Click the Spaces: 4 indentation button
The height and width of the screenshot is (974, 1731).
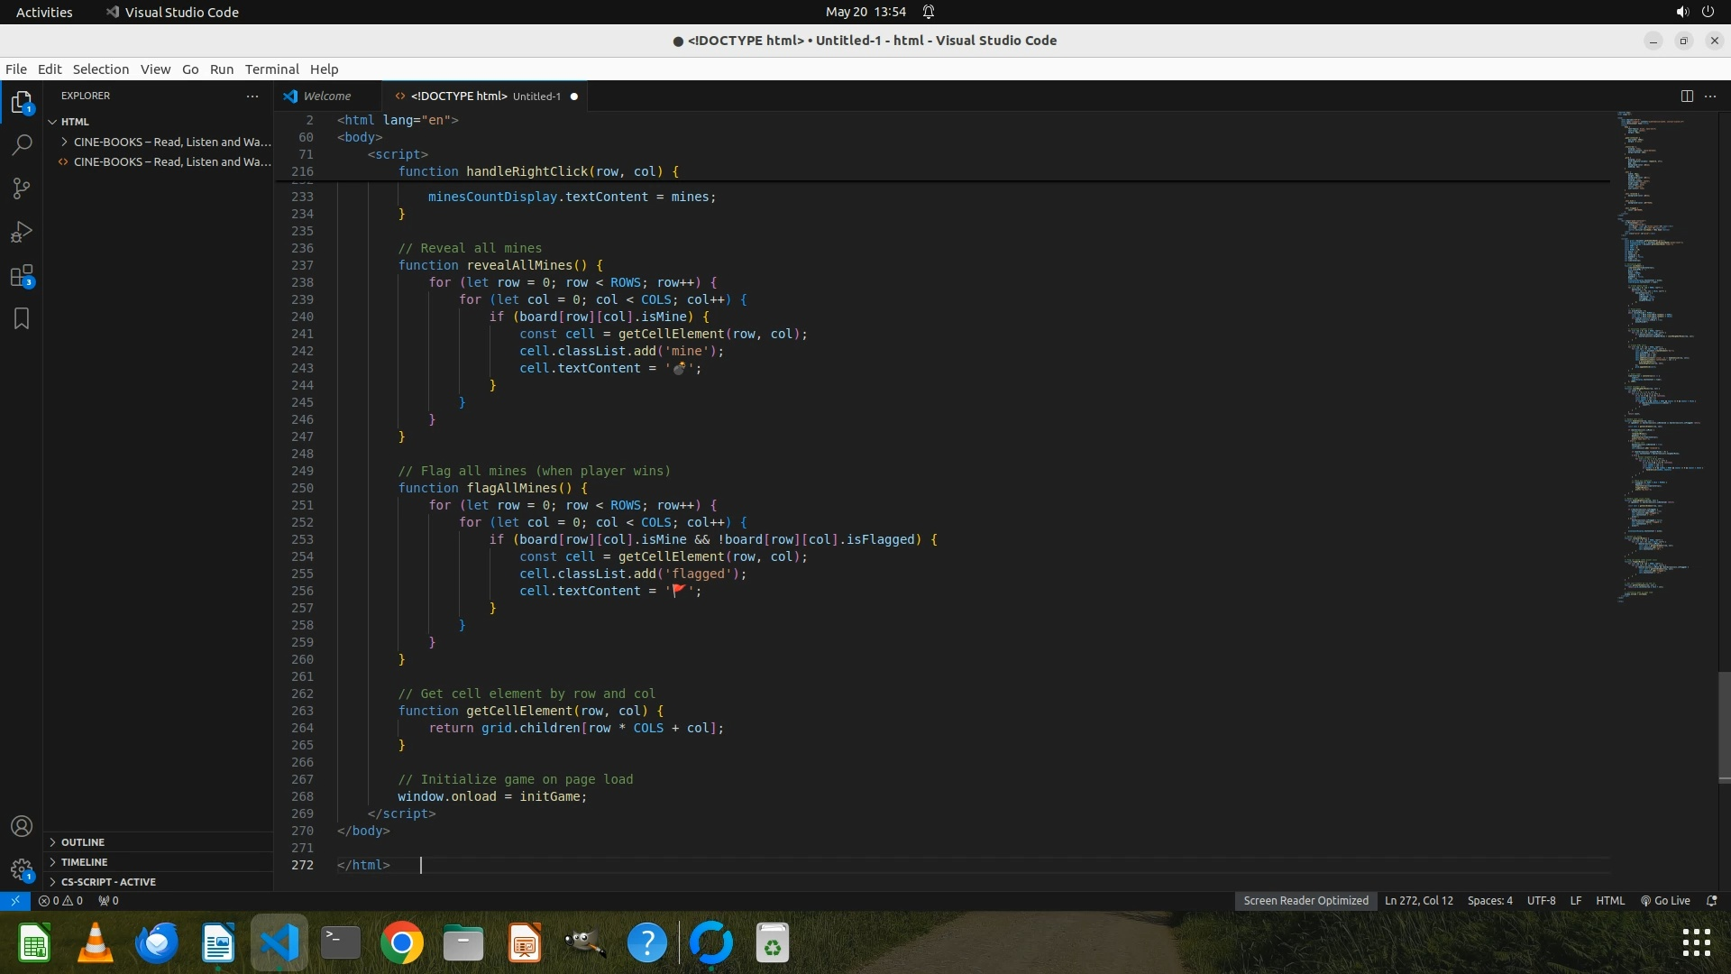[x=1489, y=900]
